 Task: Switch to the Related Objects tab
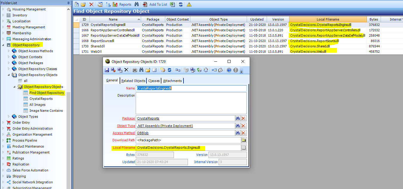pyautogui.click(x=133, y=80)
